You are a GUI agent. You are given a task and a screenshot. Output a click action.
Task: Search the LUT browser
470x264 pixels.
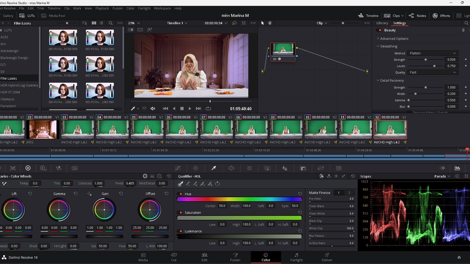[111, 23]
